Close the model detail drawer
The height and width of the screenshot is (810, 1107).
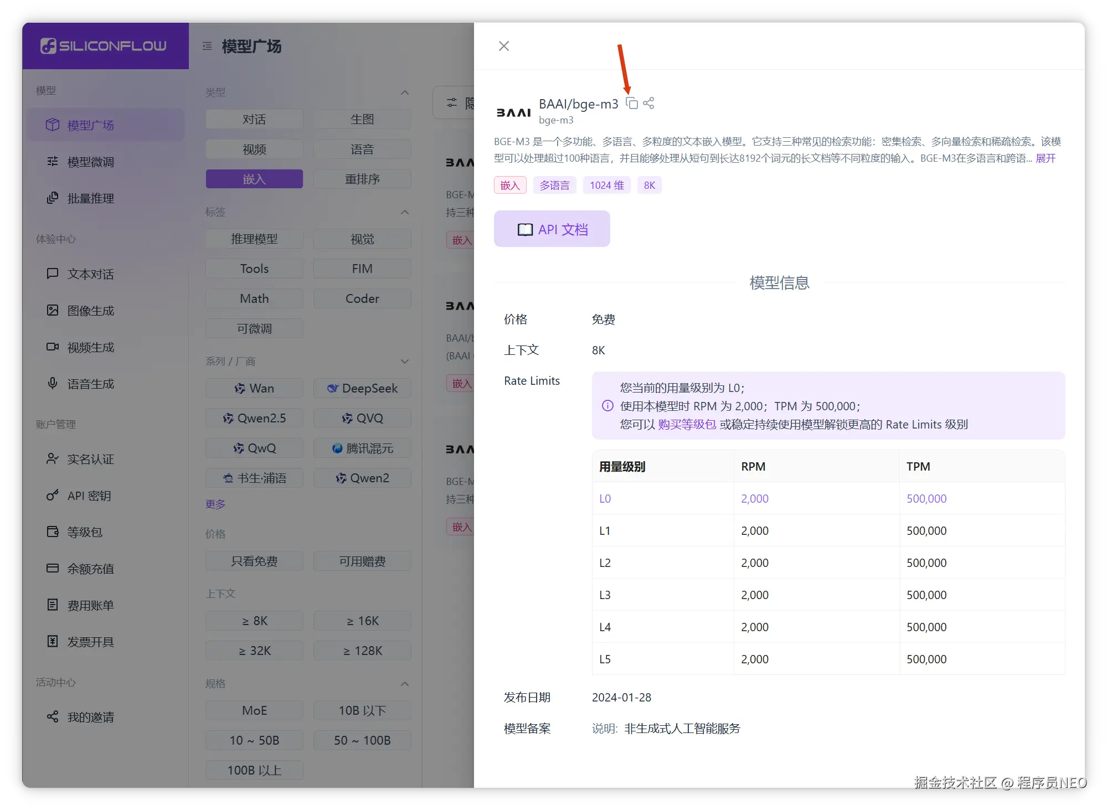click(503, 46)
